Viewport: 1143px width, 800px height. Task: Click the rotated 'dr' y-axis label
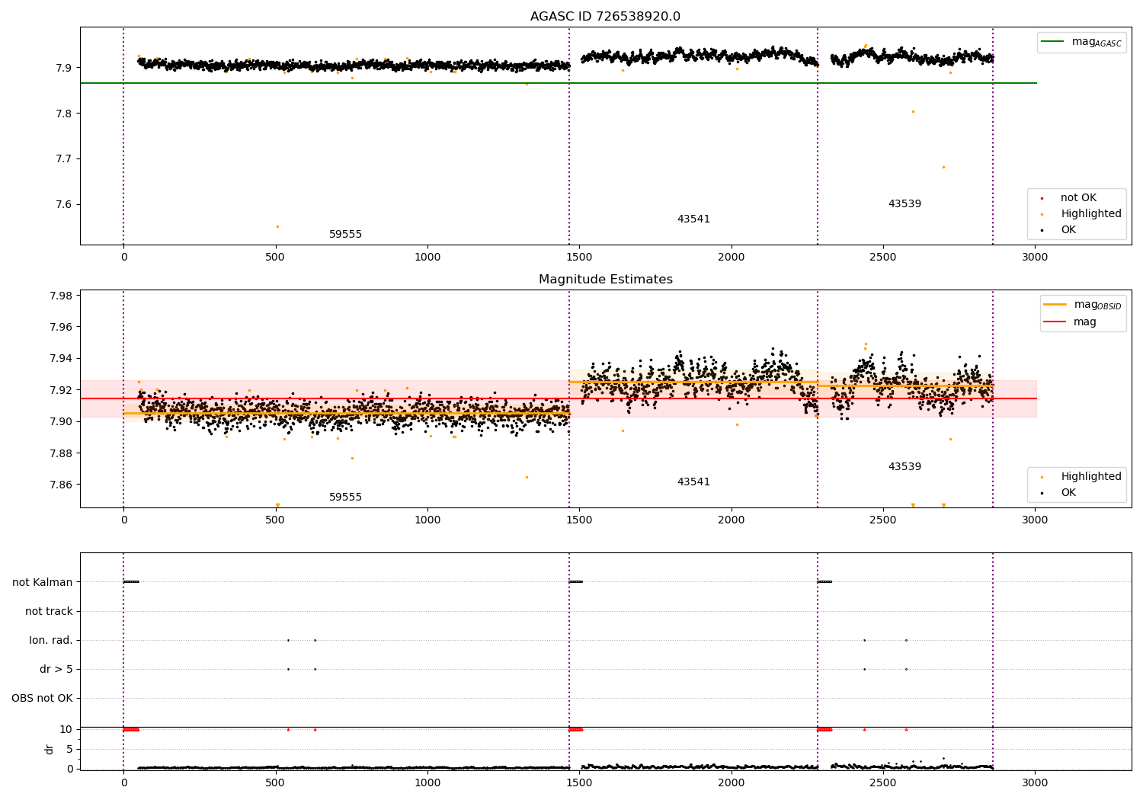pyautogui.click(x=50, y=749)
